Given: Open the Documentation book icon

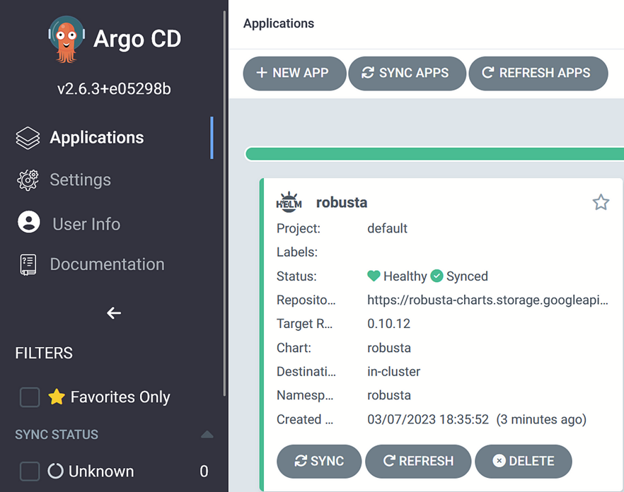Looking at the screenshot, I should 28,264.
